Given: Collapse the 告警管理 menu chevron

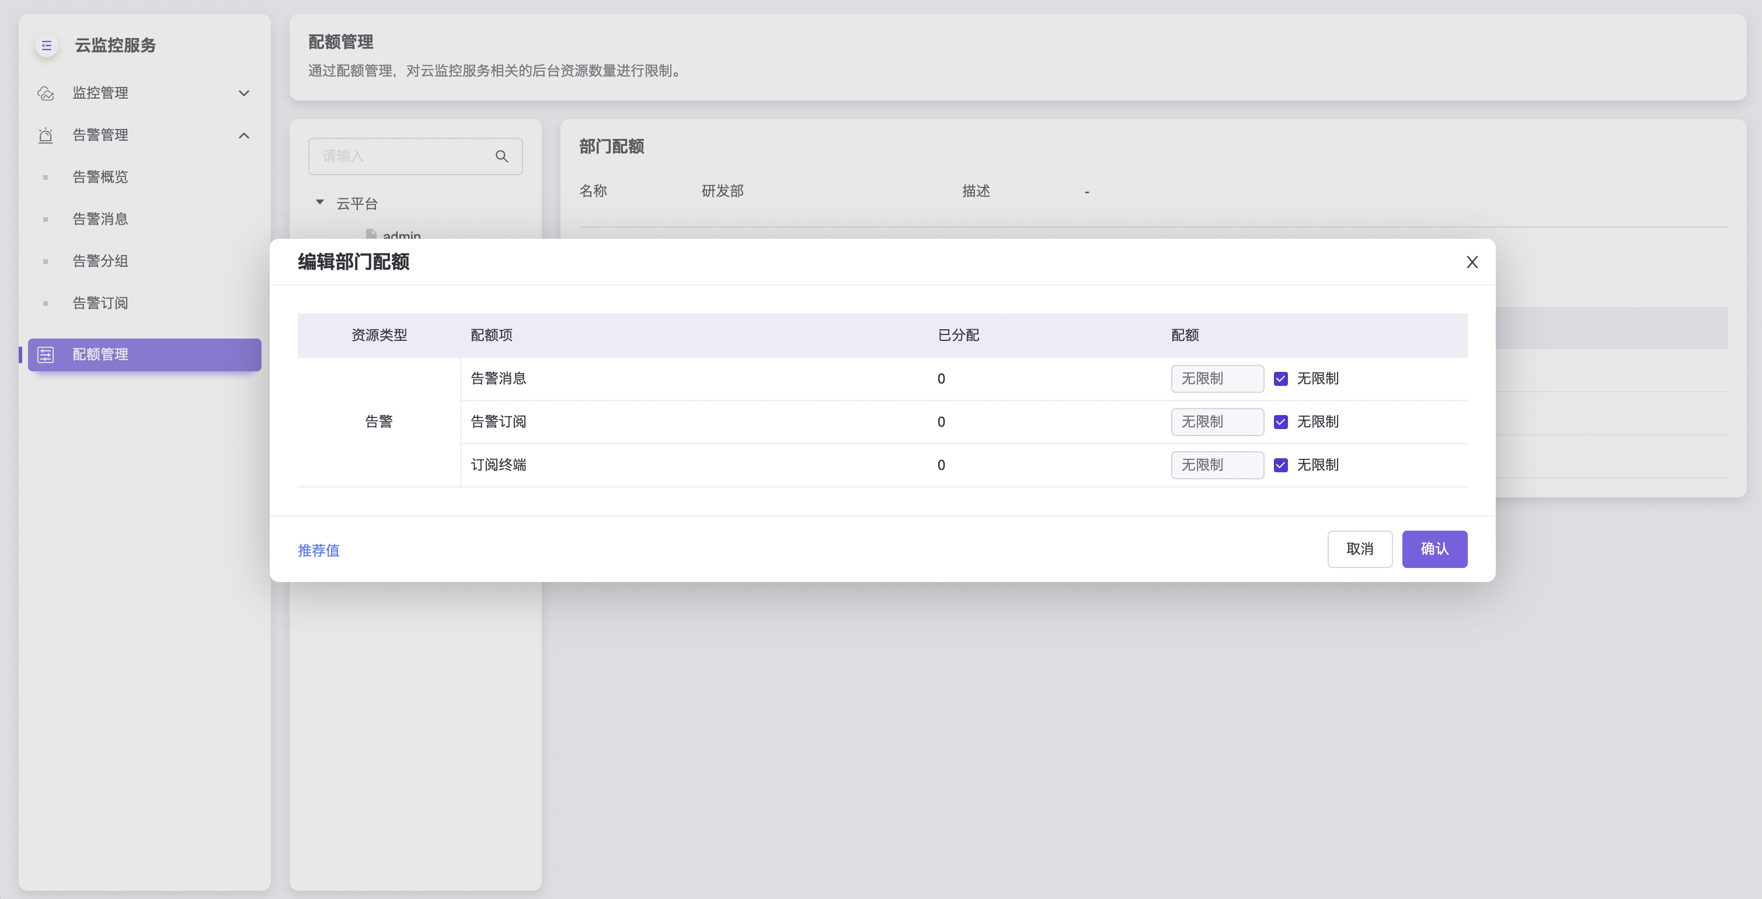Looking at the screenshot, I should [243, 135].
